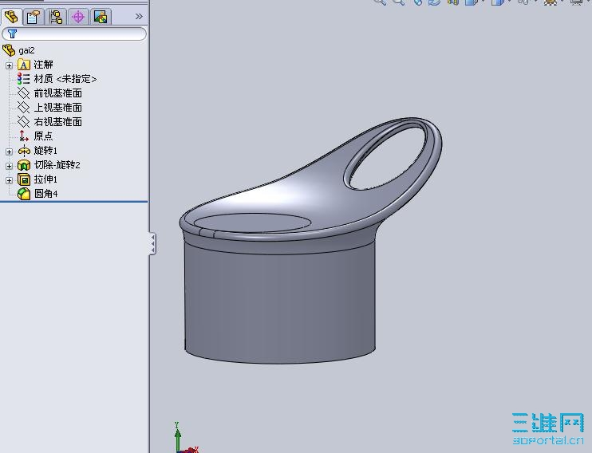
Task: Click the filter funnel icon
Action: pos(12,34)
